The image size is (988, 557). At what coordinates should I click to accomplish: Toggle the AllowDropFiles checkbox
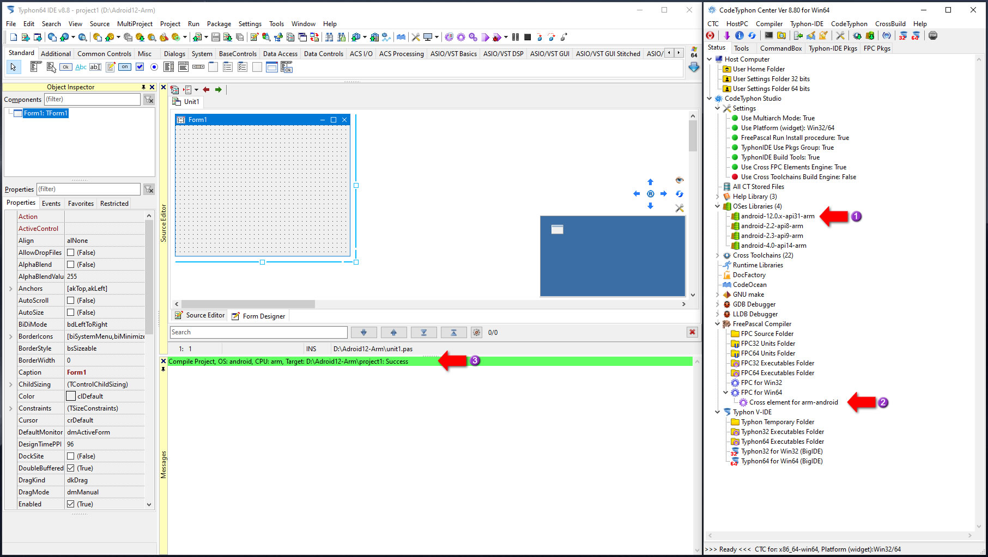pos(70,253)
